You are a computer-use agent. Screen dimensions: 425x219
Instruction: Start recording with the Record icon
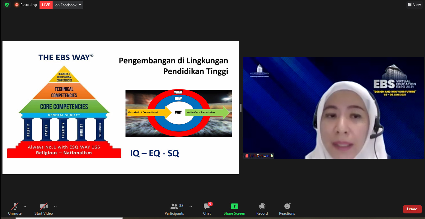[262, 207]
